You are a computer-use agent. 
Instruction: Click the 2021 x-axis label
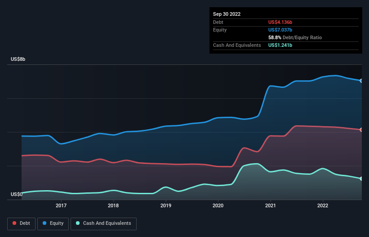[x=271, y=205]
